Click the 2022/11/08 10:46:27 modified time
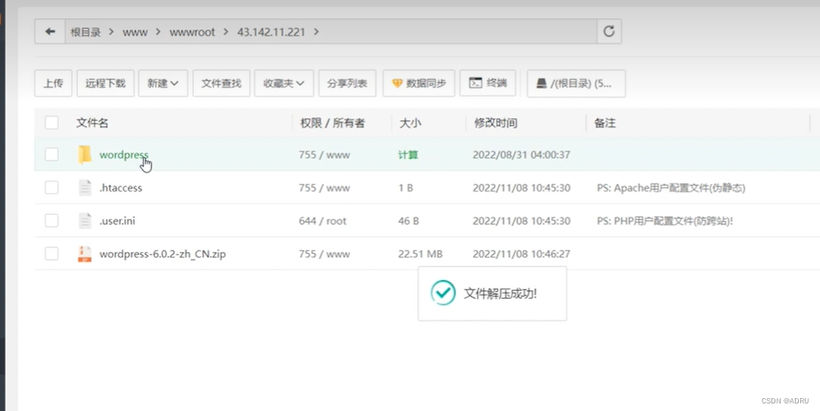The height and width of the screenshot is (411, 820). tap(521, 254)
